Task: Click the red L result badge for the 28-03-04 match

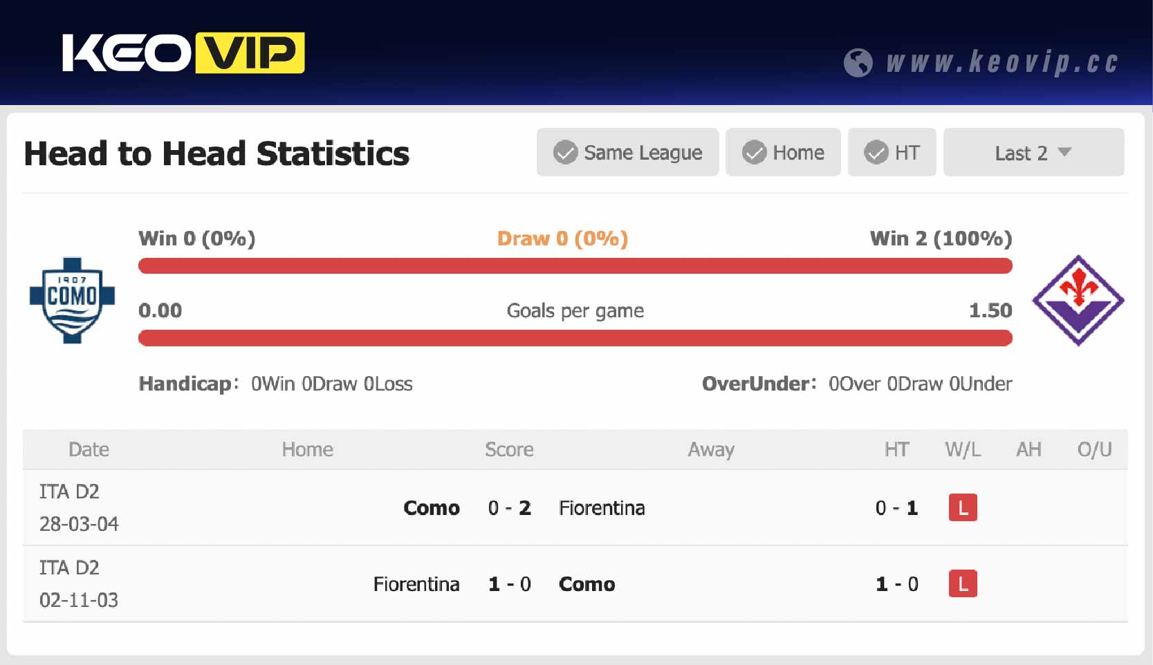Action: pos(962,507)
